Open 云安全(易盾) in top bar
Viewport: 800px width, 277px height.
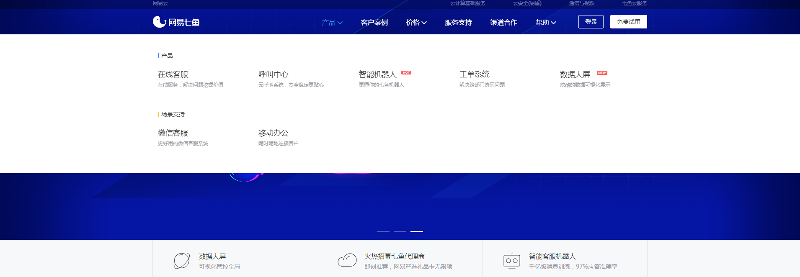pyautogui.click(x=527, y=3)
